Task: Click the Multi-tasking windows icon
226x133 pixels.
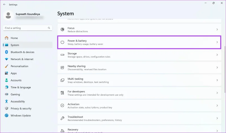Action: pyautogui.click(x=62, y=80)
